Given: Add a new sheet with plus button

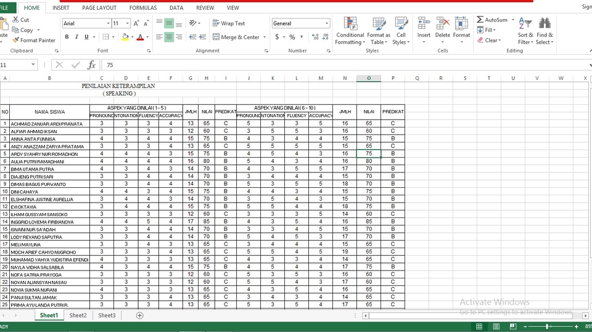Looking at the screenshot, I should point(140,315).
